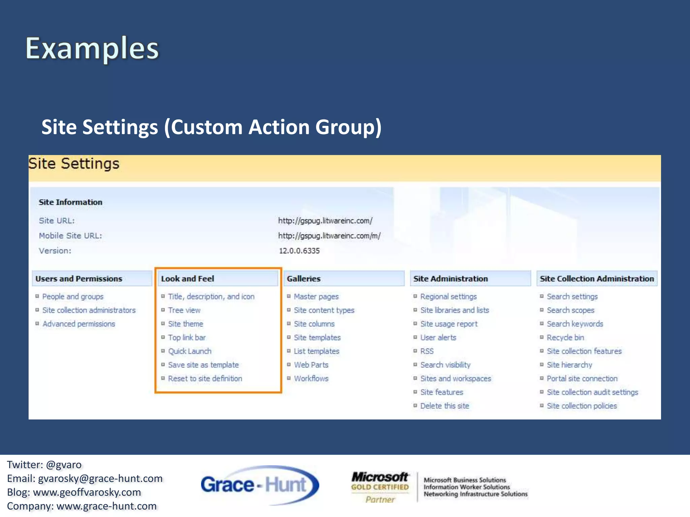Open the Site features link
This screenshot has width=690, height=517.
click(442, 392)
